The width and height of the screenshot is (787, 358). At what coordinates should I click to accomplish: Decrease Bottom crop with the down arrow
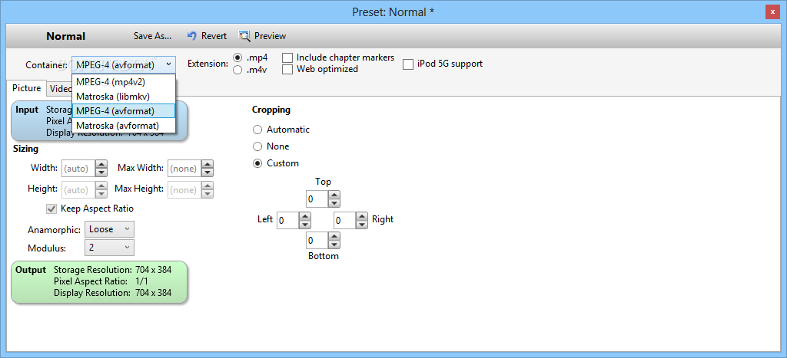click(334, 245)
